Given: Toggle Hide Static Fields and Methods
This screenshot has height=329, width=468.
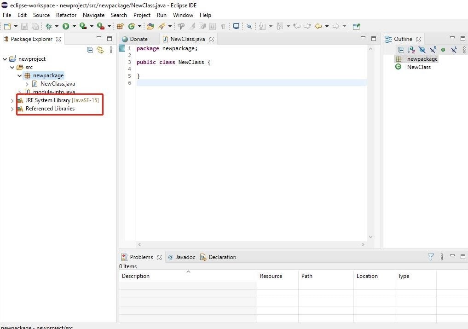Looking at the screenshot, I should [x=433, y=50].
